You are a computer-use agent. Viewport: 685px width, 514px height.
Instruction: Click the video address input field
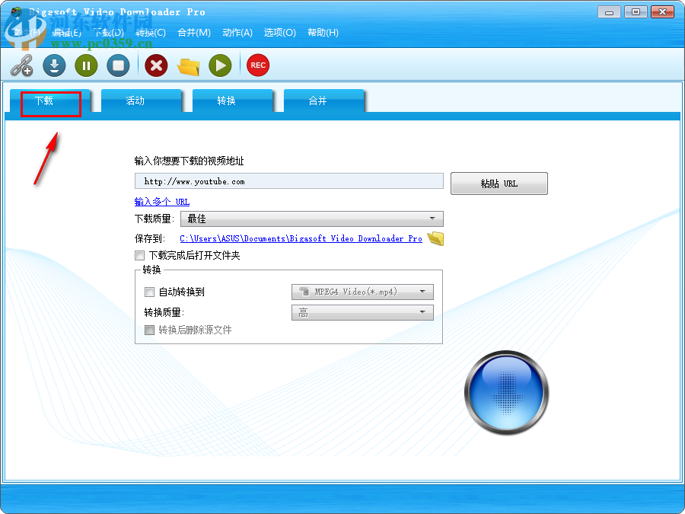(289, 180)
